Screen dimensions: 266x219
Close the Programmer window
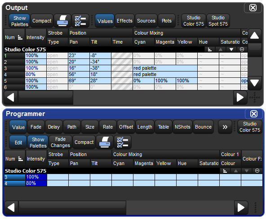pyautogui.click(x=254, y=114)
